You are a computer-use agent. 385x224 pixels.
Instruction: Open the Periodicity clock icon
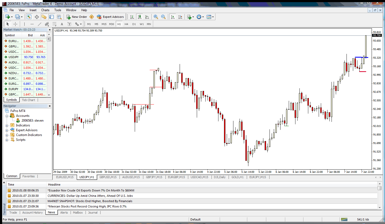199,17
